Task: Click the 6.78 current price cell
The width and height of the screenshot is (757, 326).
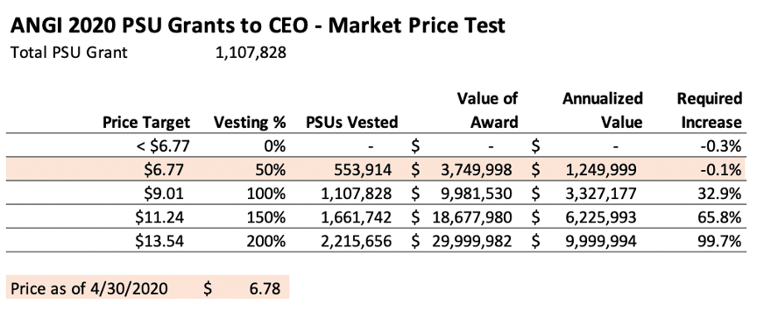Action: (x=265, y=287)
